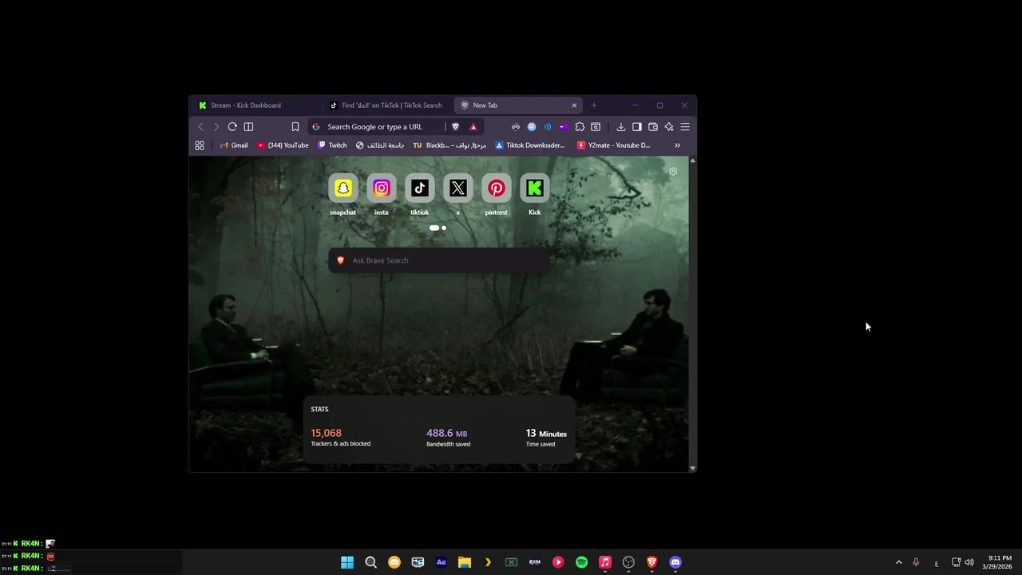Show hidden system tray icons chevron
This screenshot has width=1022, height=575.
pyautogui.click(x=898, y=562)
